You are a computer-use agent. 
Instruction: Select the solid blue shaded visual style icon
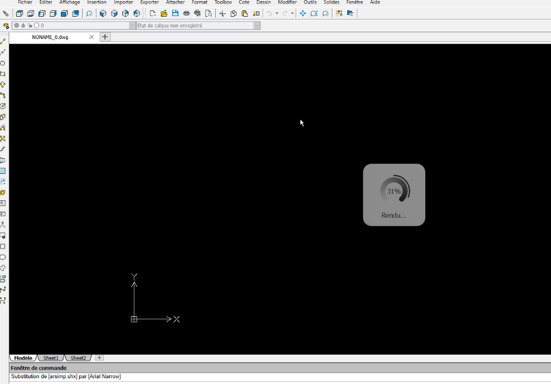click(x=64, y=14)
